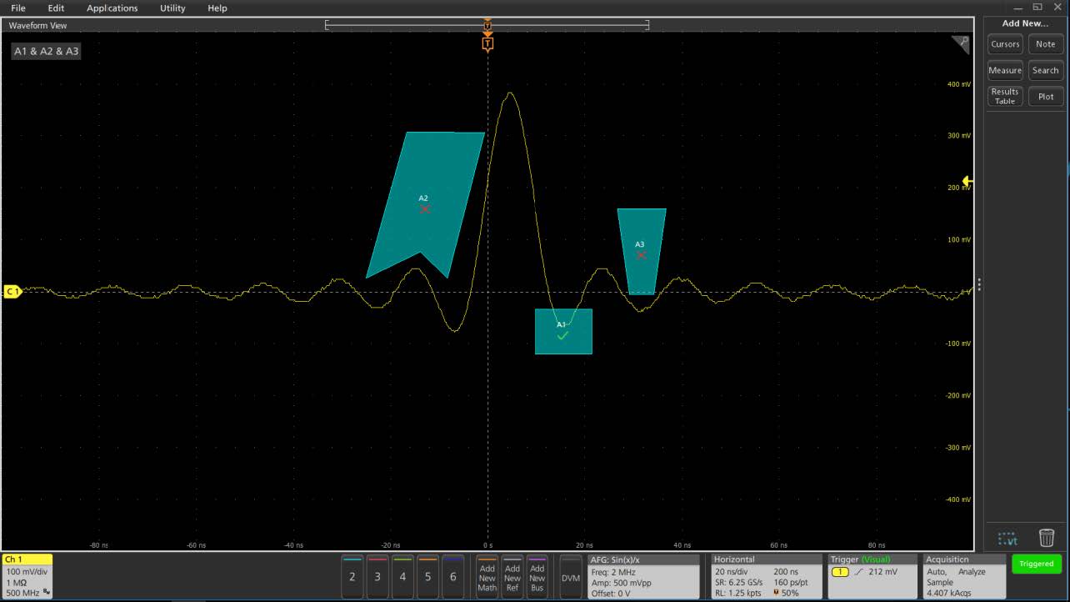This screenshot has width=1070, height=602.
Task: Click the Measure button
Action: 1005,71
